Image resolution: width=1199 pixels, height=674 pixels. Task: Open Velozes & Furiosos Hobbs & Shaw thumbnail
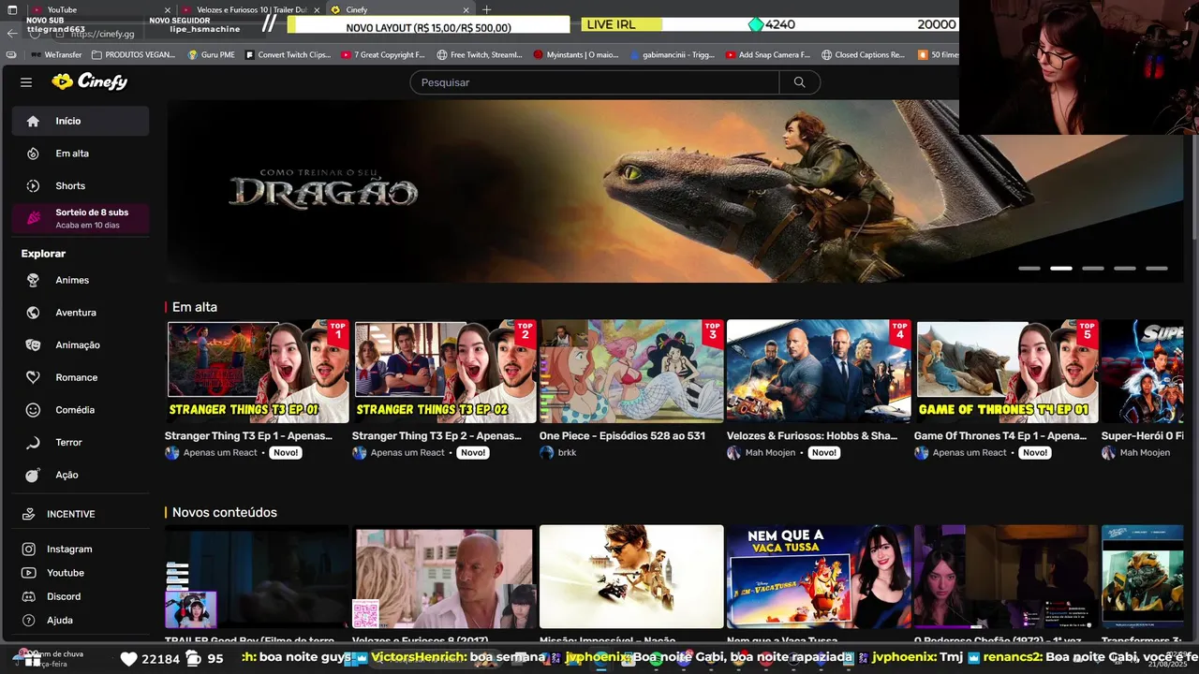[x=819, y=372]
